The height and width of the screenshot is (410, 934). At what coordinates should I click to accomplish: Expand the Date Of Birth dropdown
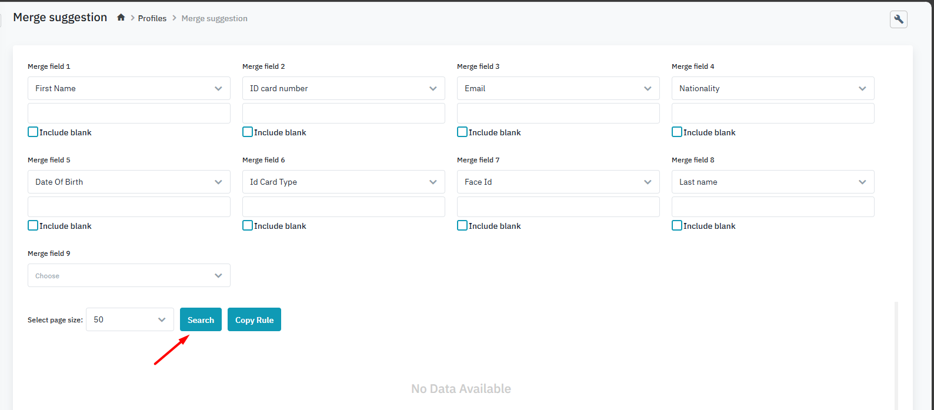pyautogui.click(x=129, y=182)
